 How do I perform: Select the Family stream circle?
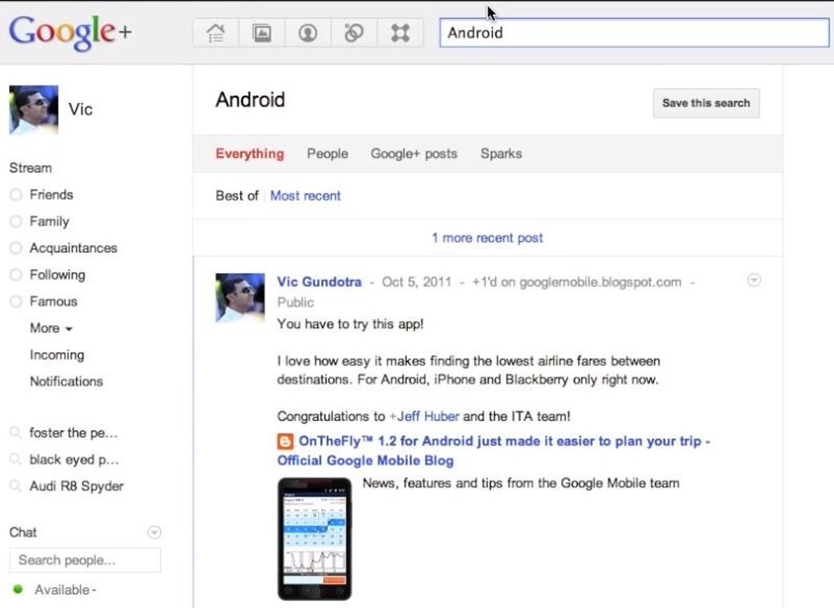16,222
